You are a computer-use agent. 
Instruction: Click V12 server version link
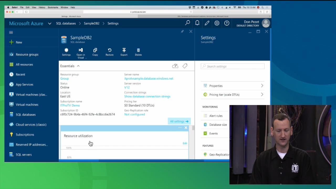[127, 87]
